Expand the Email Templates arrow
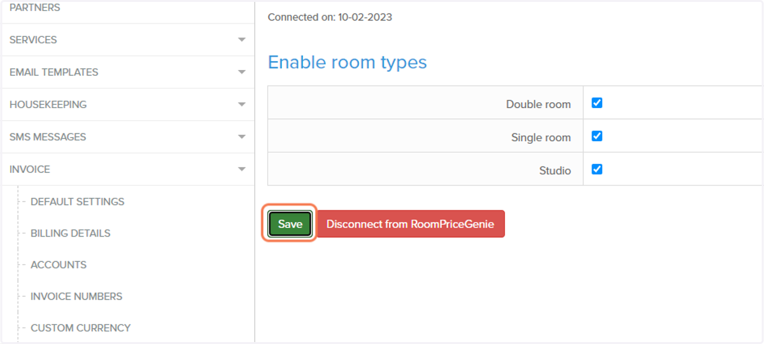The width and height of the screenshot is (764, 344). (241, 72)
